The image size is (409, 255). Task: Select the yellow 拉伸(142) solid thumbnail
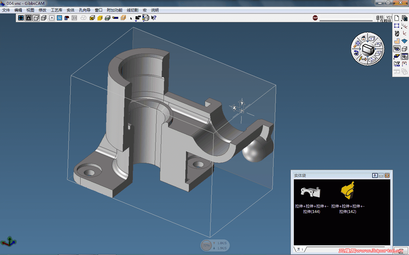348,190
